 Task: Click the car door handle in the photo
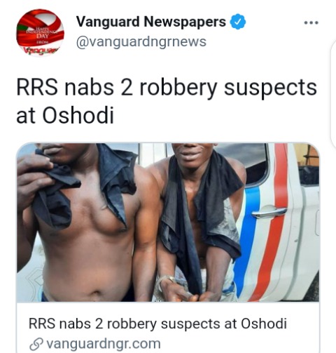tap(269, 212)
